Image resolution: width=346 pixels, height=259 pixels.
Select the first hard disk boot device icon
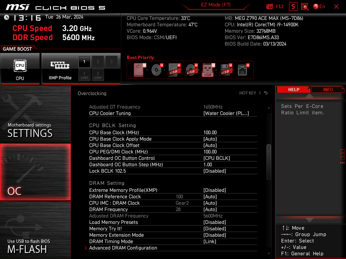click(140, 70)
